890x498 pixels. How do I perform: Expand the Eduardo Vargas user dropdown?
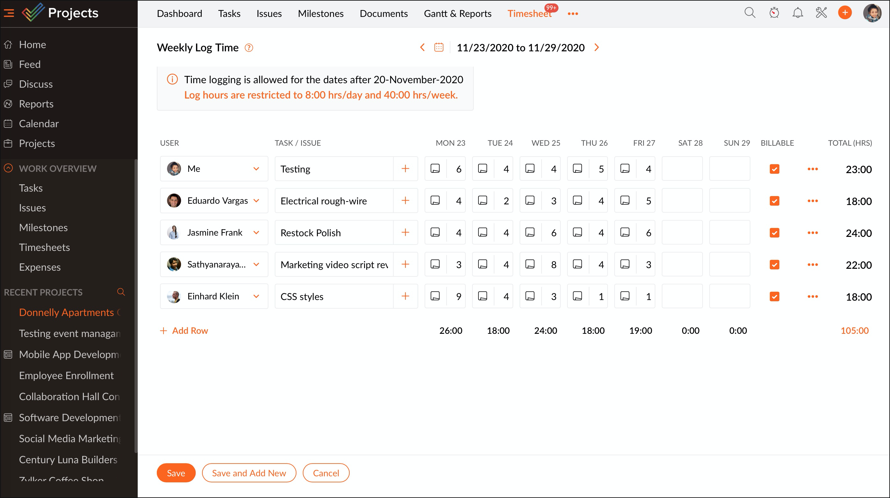click(x=256, y=201)
